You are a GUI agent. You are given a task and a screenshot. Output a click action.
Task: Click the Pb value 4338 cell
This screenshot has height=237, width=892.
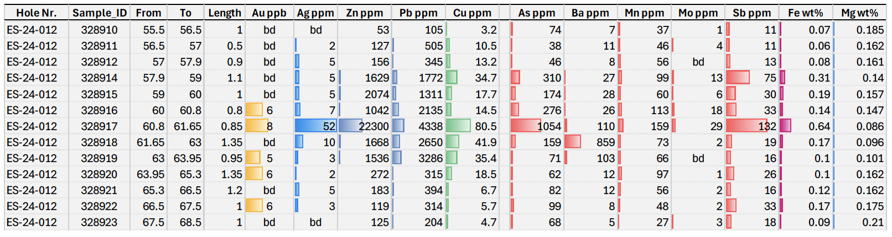tap(418, 126)
